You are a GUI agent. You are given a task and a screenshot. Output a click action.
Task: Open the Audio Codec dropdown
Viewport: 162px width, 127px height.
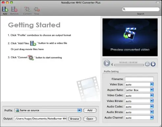pyautogui.click(x=152, y=107)
